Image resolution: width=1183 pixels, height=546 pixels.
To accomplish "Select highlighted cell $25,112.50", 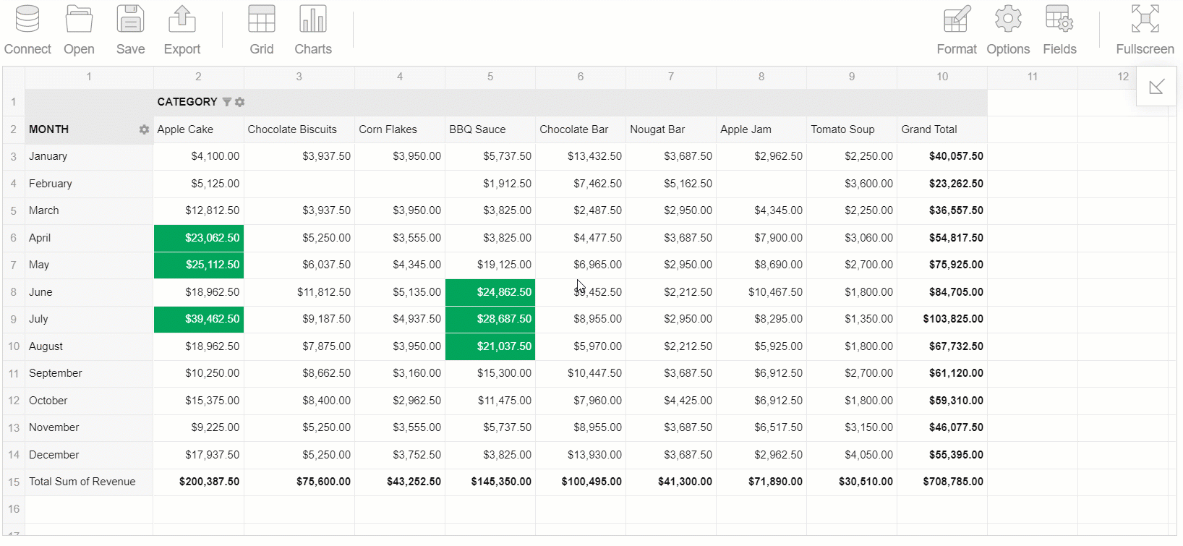I will click(x=199, y=265).
